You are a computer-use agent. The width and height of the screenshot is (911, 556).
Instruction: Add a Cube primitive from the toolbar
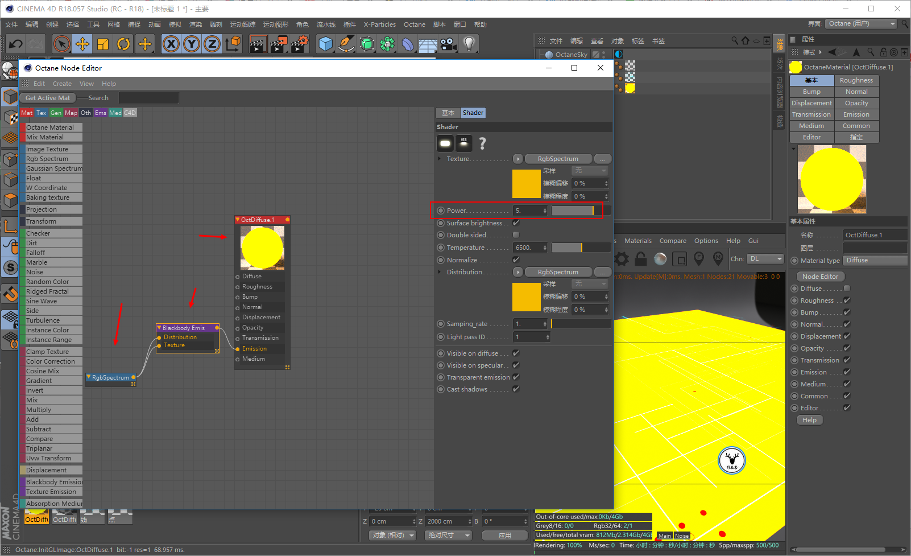point(325,44)
